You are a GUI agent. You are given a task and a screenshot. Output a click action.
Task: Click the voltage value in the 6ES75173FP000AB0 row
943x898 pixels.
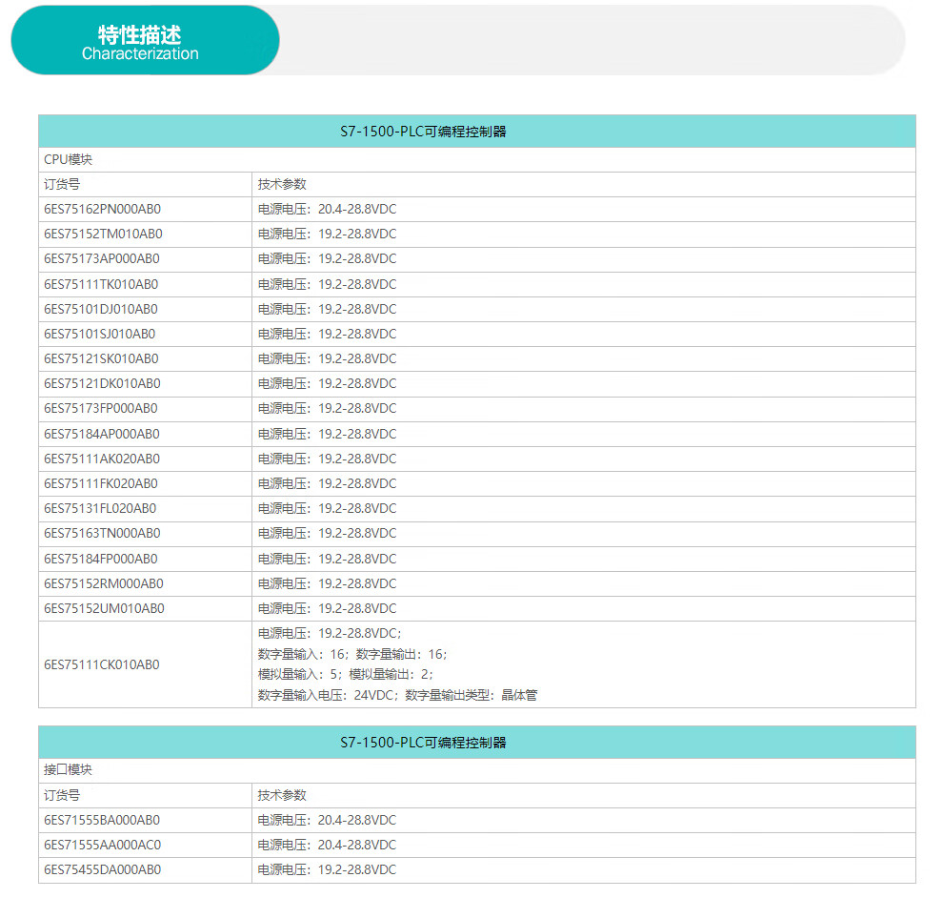357,408
